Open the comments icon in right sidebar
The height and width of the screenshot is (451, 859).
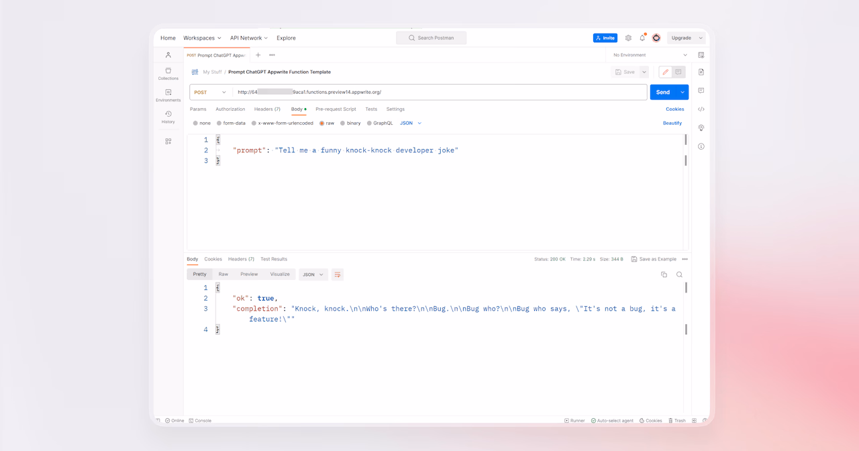pyautogui.click(x=701, y=91)
